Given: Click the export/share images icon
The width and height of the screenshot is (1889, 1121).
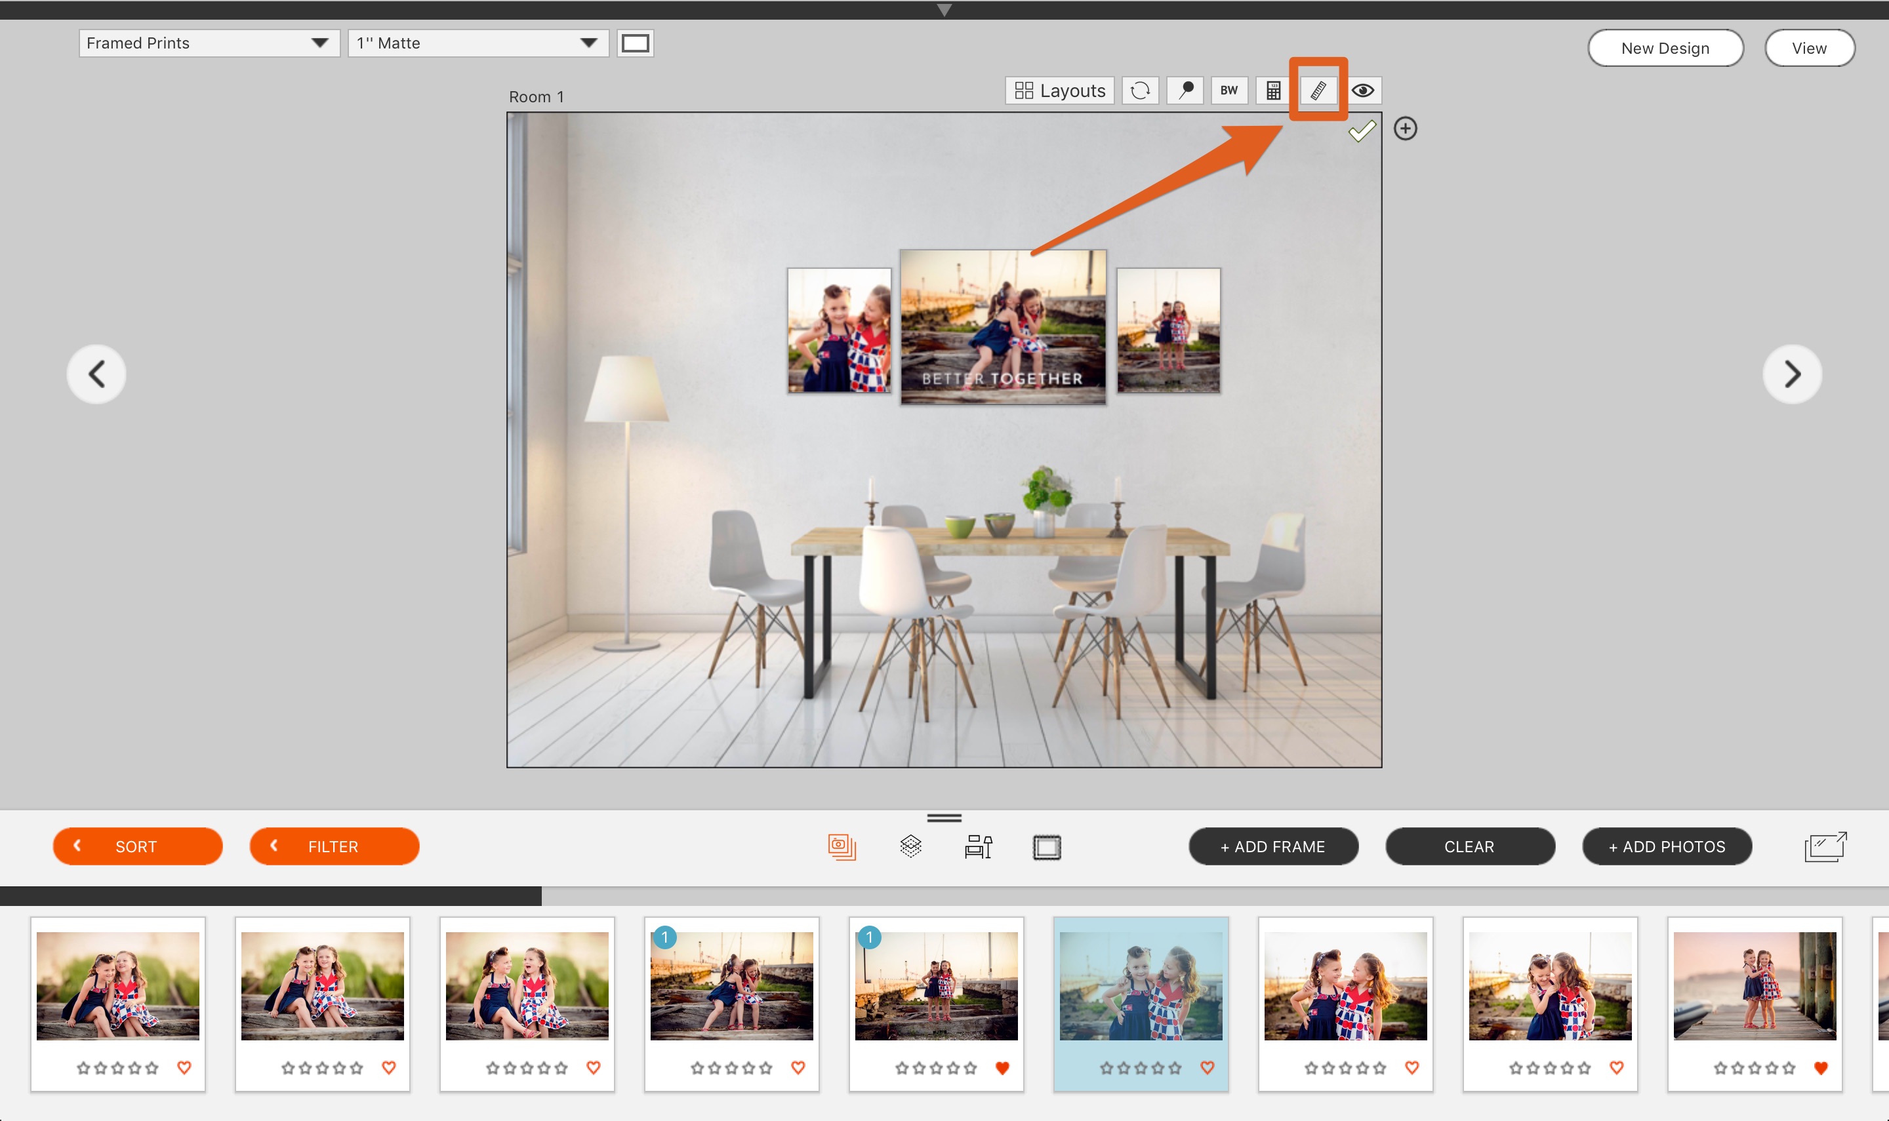Looking at the screenshot, I should click(x=1825, y=847).
